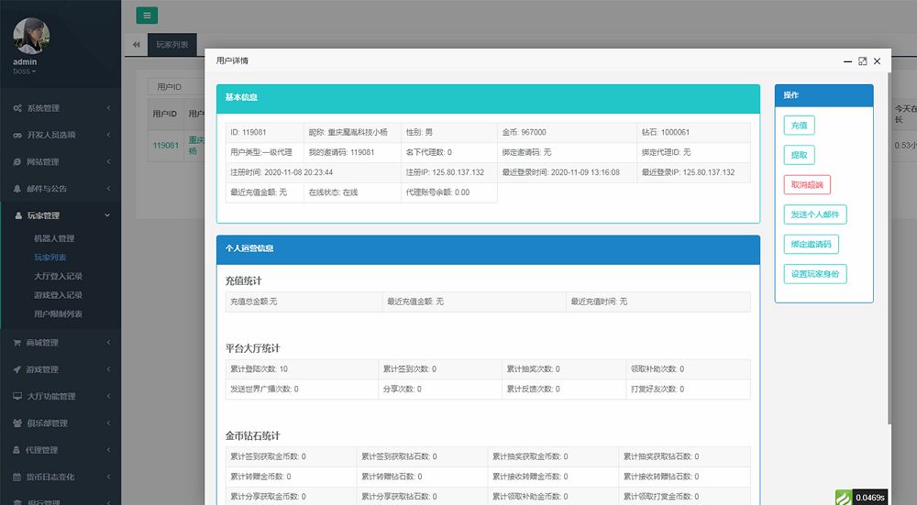Click the 用户详情 dialog vertical scrollbar

click(890, 229)
